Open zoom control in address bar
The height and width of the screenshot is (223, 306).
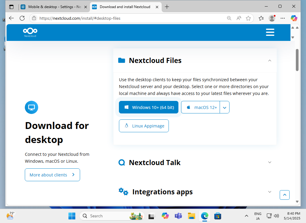[x=229, y=18]
